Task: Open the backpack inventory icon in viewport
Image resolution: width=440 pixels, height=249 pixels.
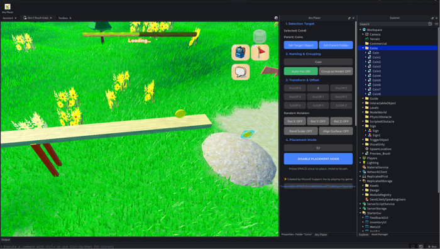Action: tap(241, 52)
